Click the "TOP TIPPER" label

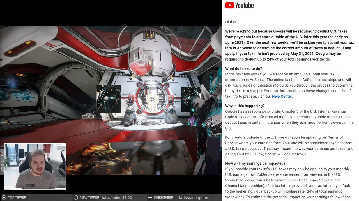17,197
